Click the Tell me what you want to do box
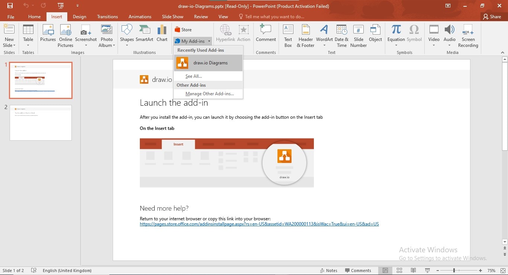Viewport: 508px width, 275px height. 271,17
